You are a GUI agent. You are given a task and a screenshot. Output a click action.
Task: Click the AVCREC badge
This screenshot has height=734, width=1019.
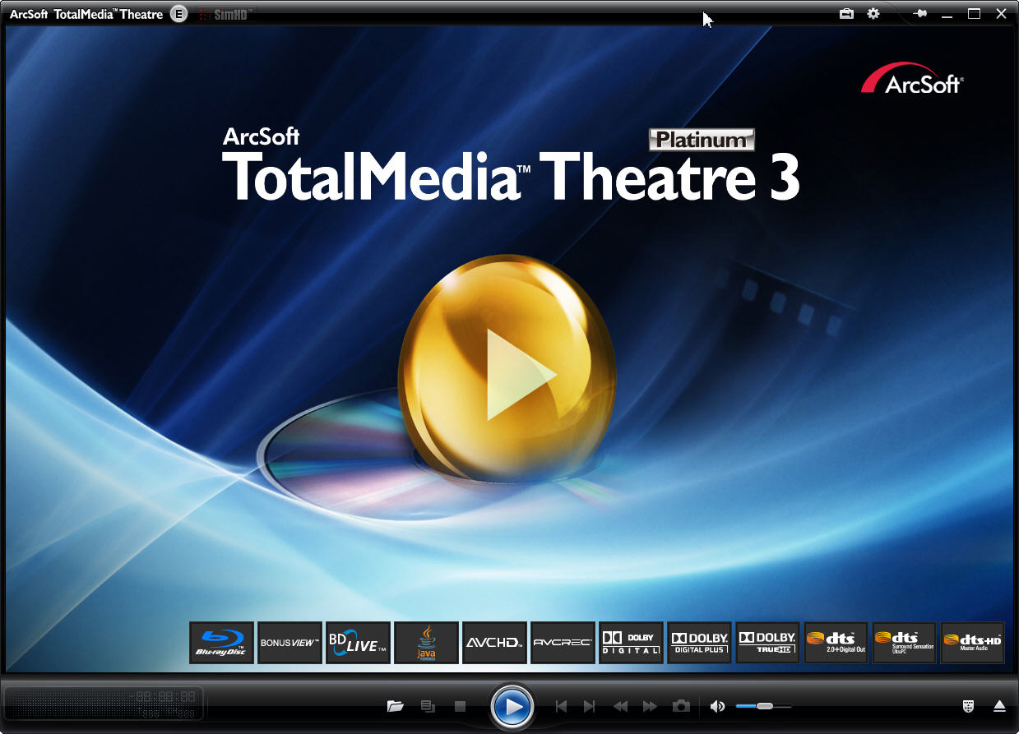[x=563, y=643]
